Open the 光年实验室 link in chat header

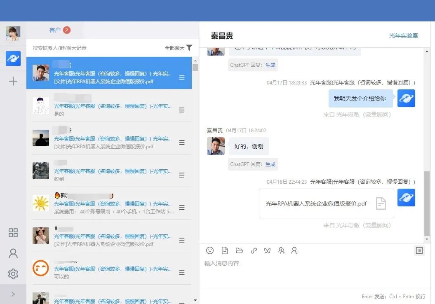(x=403, y=35)
